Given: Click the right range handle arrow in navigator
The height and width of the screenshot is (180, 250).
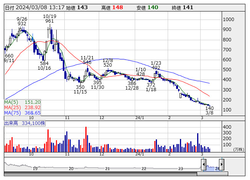Looking at the screenshot, I should click(221, 165).
